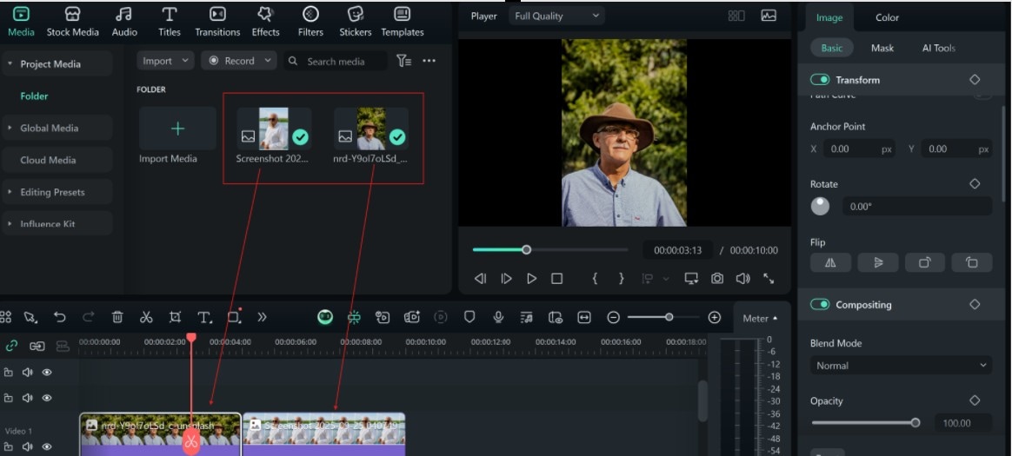
Task: Open the Blend Mode Normal dropdown
Action: pyautogui.click(x=901, y=365)
